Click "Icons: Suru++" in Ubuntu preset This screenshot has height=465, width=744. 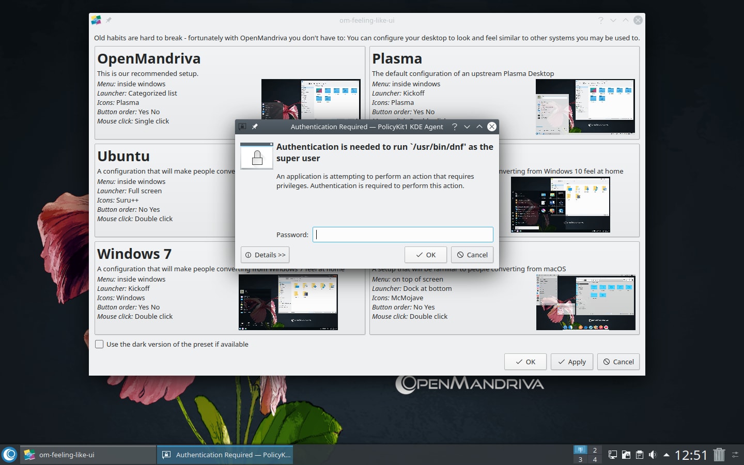click(x=118, y=200)
